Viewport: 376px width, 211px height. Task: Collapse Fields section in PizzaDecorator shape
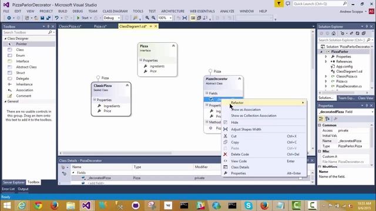tap(207, 93)
